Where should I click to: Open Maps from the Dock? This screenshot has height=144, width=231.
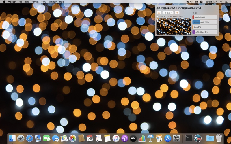(64, 138)
